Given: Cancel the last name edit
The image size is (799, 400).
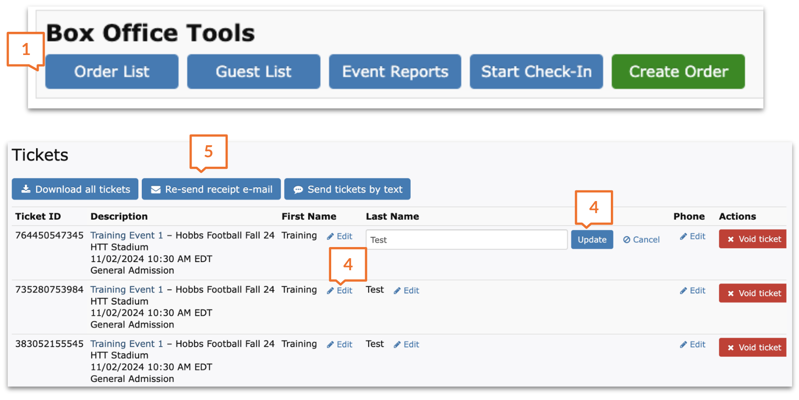Looking at the screenshot, I should 641,240.
